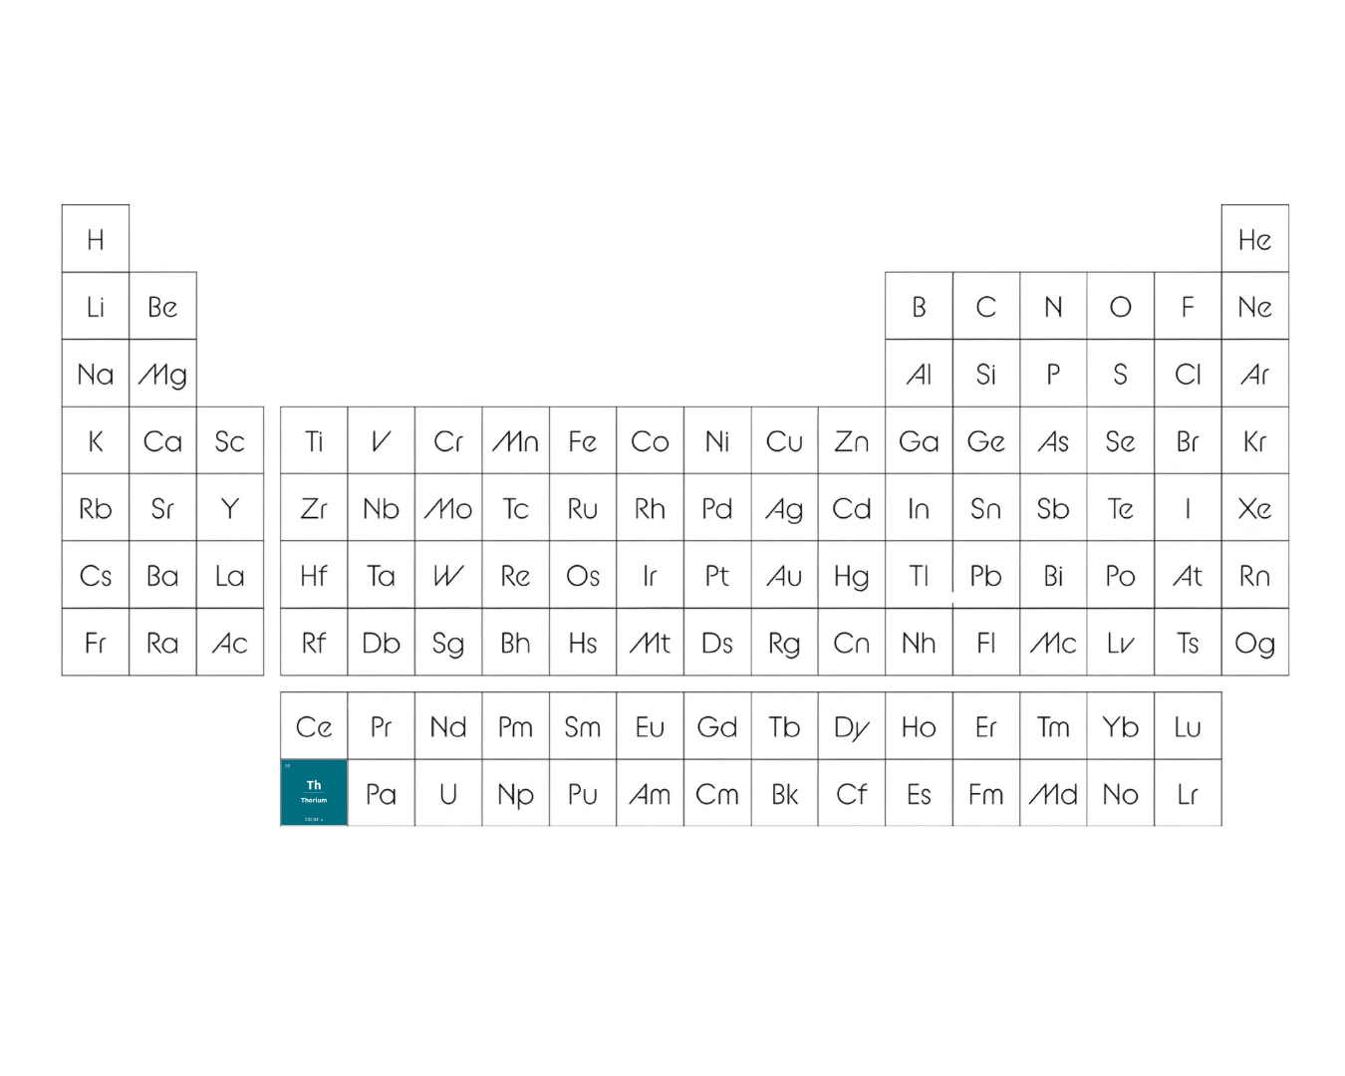The width and height of the screenshot is (1345, 1076).
Task: Select the Magnesium (Mg) element cell
Action: pyautogui.click(x=162, y=374)
